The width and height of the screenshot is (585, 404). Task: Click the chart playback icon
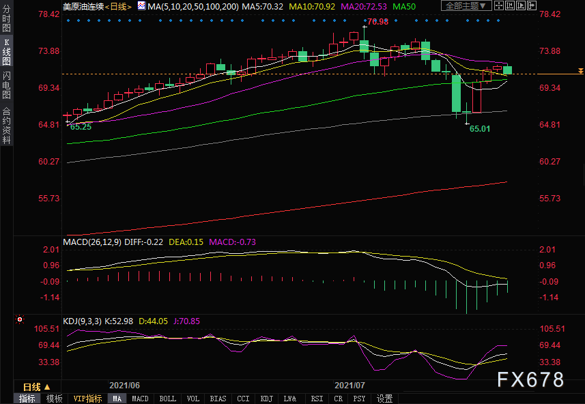pyautogui.click(x=520, y=5)
